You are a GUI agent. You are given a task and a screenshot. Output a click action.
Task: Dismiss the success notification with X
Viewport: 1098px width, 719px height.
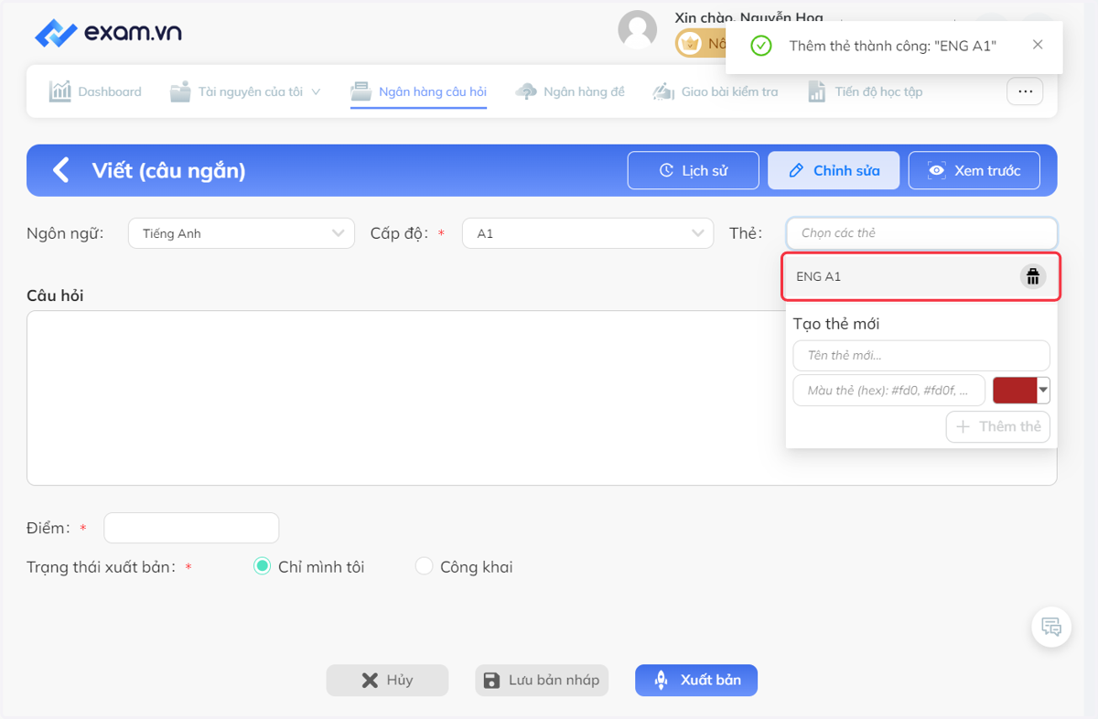click(x=1038, y=45)
